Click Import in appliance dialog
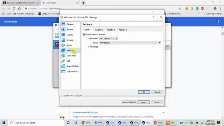Image resolution: width=224 pixels, height=126 pixels. coord(143,102)
